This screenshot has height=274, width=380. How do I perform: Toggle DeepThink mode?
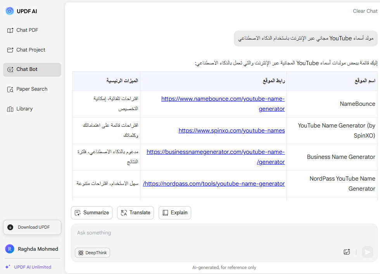pos(93,253)
